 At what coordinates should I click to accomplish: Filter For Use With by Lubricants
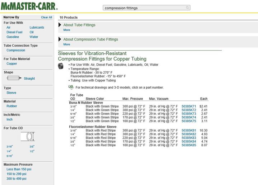[x=37, y=27]
